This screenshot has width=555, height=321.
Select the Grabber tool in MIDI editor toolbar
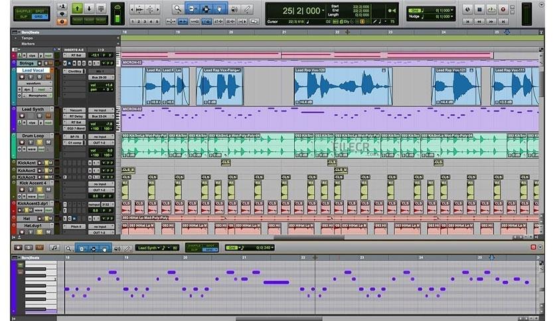coord(104,249)
